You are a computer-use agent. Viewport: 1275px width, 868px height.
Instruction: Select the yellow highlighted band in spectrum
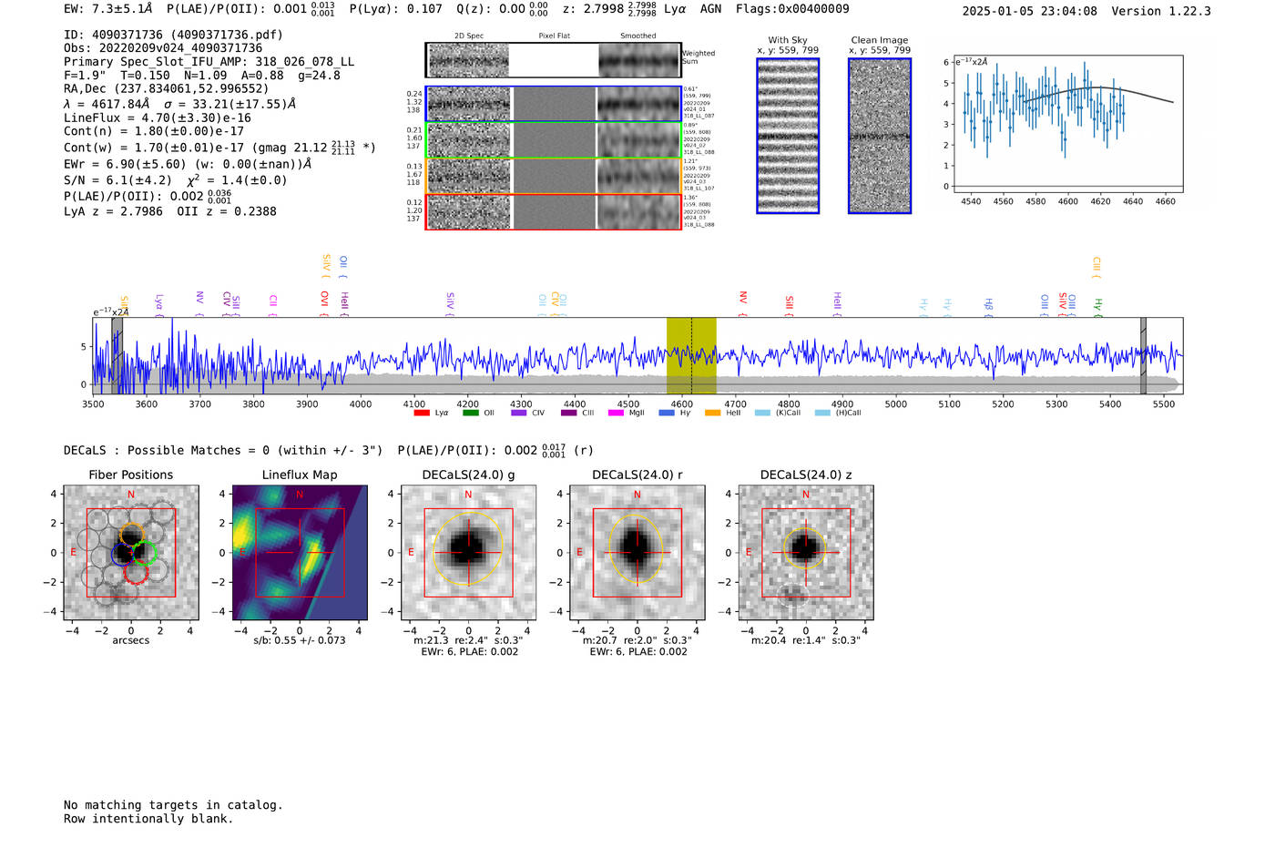tap(690, 355)
